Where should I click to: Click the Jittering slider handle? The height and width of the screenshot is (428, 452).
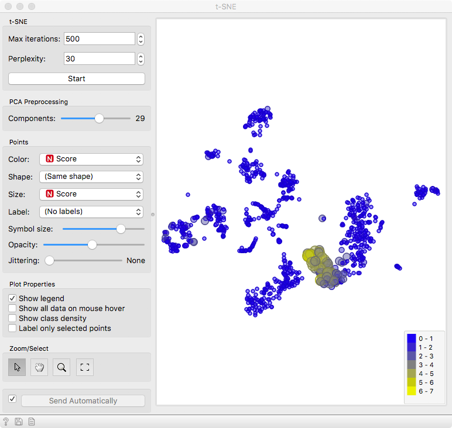(x=50, y=261)
